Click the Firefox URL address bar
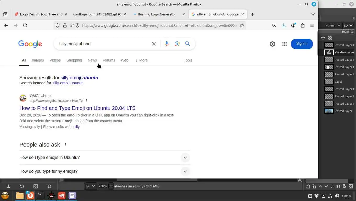Image resolution: width=356 pixels, height=201 pixels. click(x=159, y=25)
